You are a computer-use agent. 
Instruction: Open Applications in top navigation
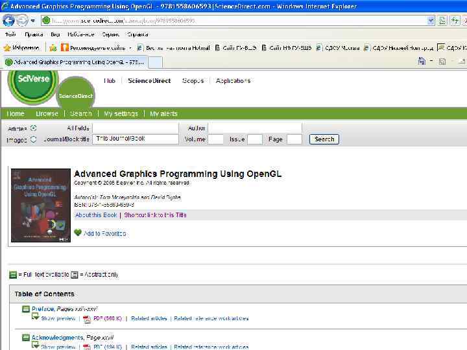click(233, 80)
